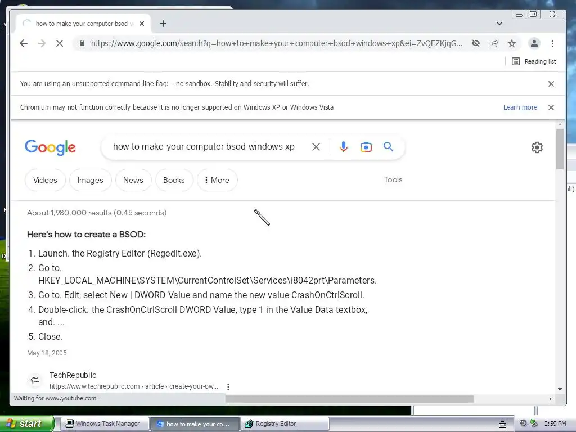Click the Chromium taskbar button

[195, 424]
